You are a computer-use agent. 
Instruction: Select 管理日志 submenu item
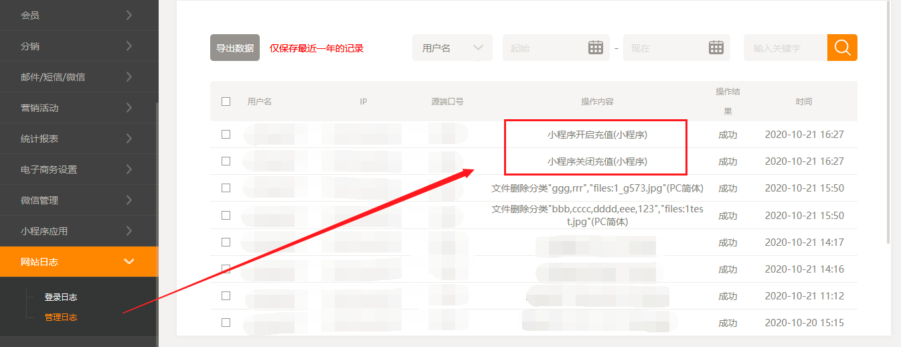61,317
